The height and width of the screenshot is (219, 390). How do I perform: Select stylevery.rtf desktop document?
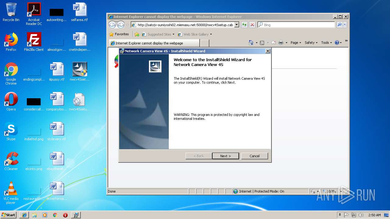click(x=57, y=131)
